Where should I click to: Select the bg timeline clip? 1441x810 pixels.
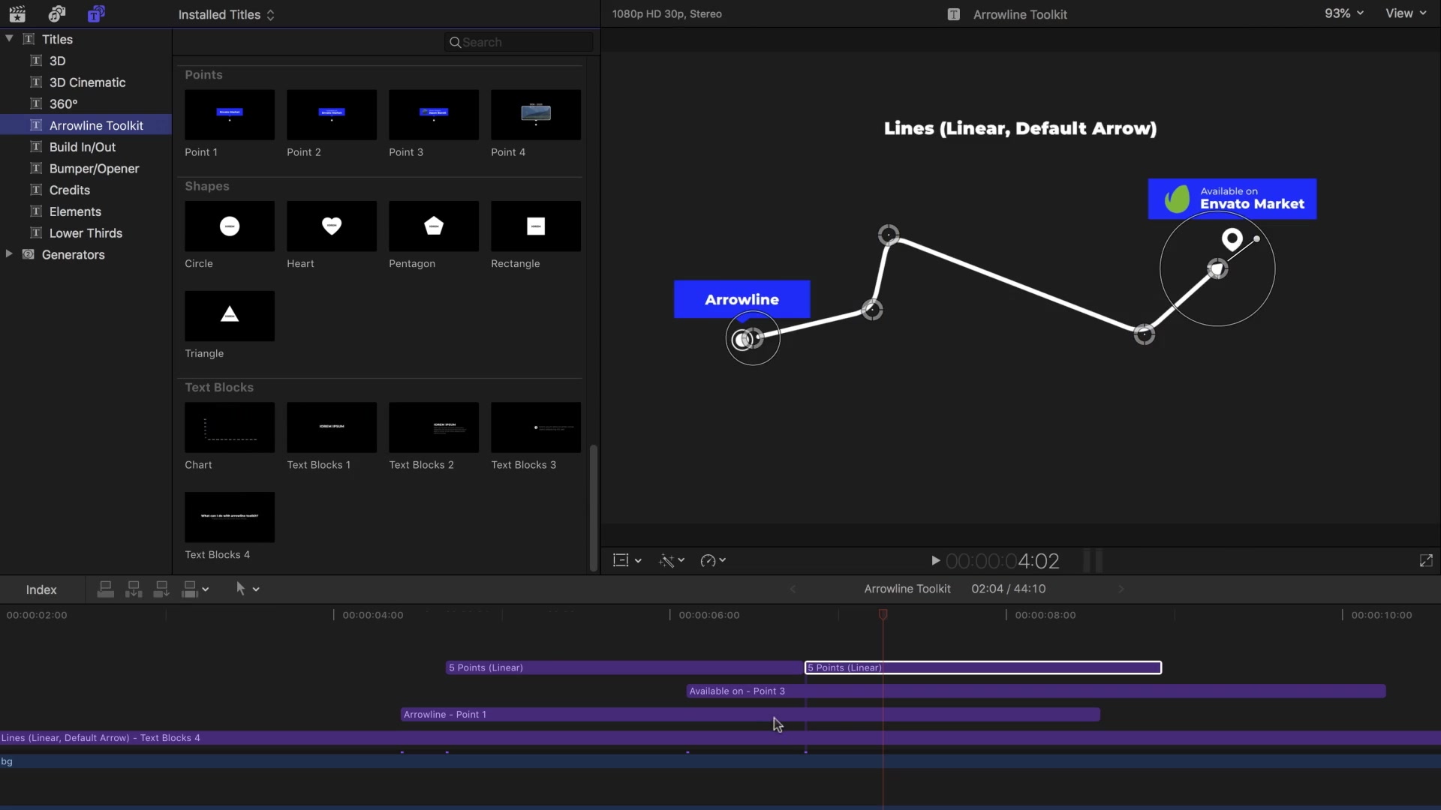pos(720,761)
